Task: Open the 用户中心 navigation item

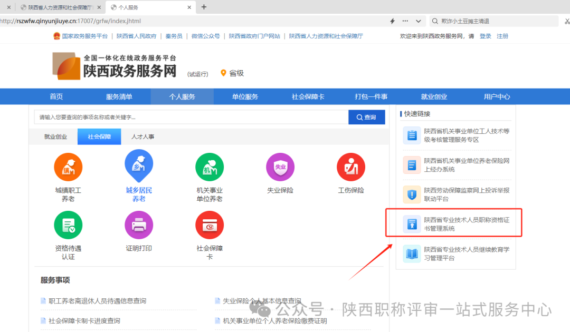Action: [497, 96]
